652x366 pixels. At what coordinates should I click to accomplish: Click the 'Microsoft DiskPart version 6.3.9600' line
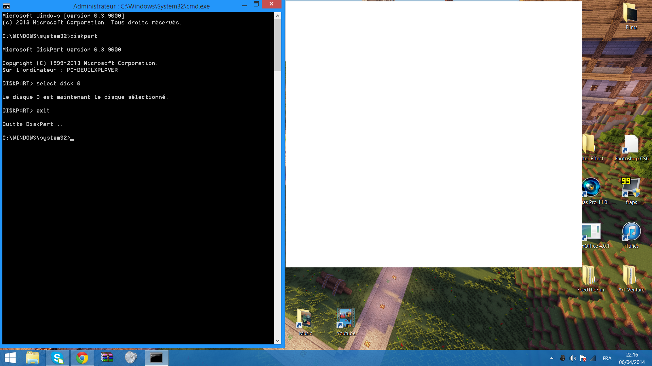click(x=62, y=49)
